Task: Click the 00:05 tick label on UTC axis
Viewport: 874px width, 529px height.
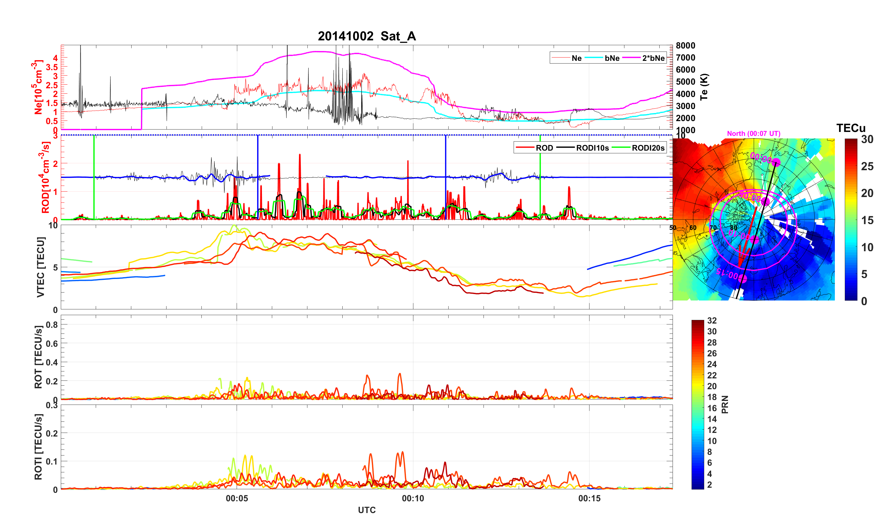Action: click(x=237, y=499)
